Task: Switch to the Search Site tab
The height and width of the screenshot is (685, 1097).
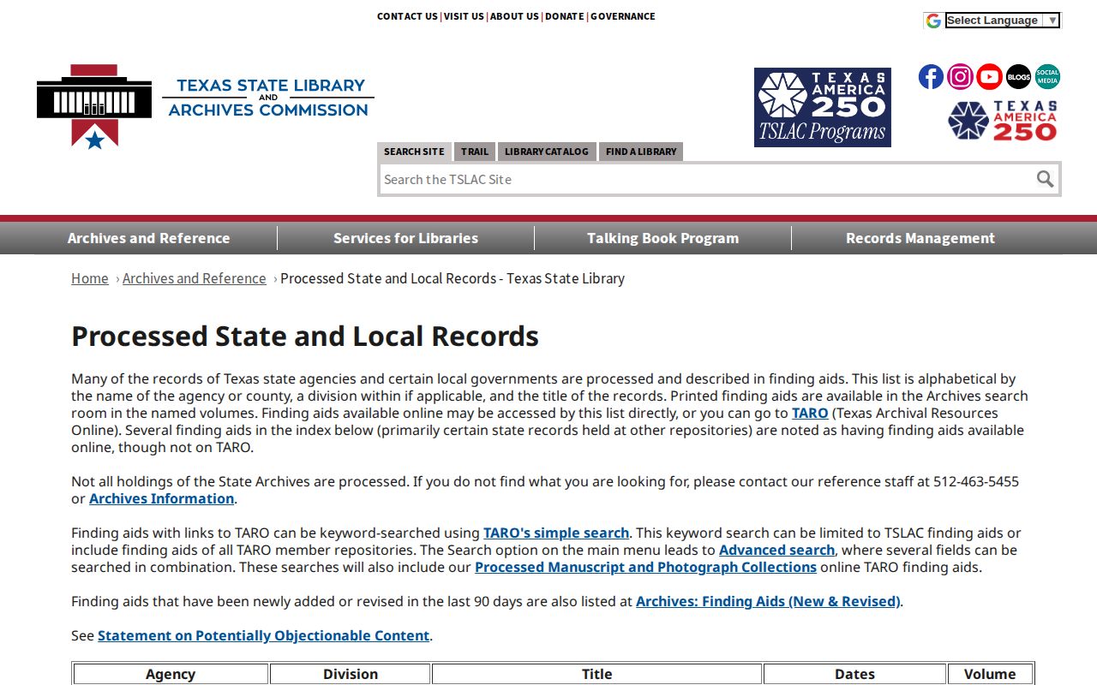Action: pos(414,152)
